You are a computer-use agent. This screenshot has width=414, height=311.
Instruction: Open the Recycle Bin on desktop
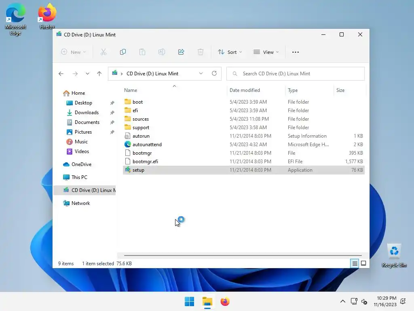394,256
